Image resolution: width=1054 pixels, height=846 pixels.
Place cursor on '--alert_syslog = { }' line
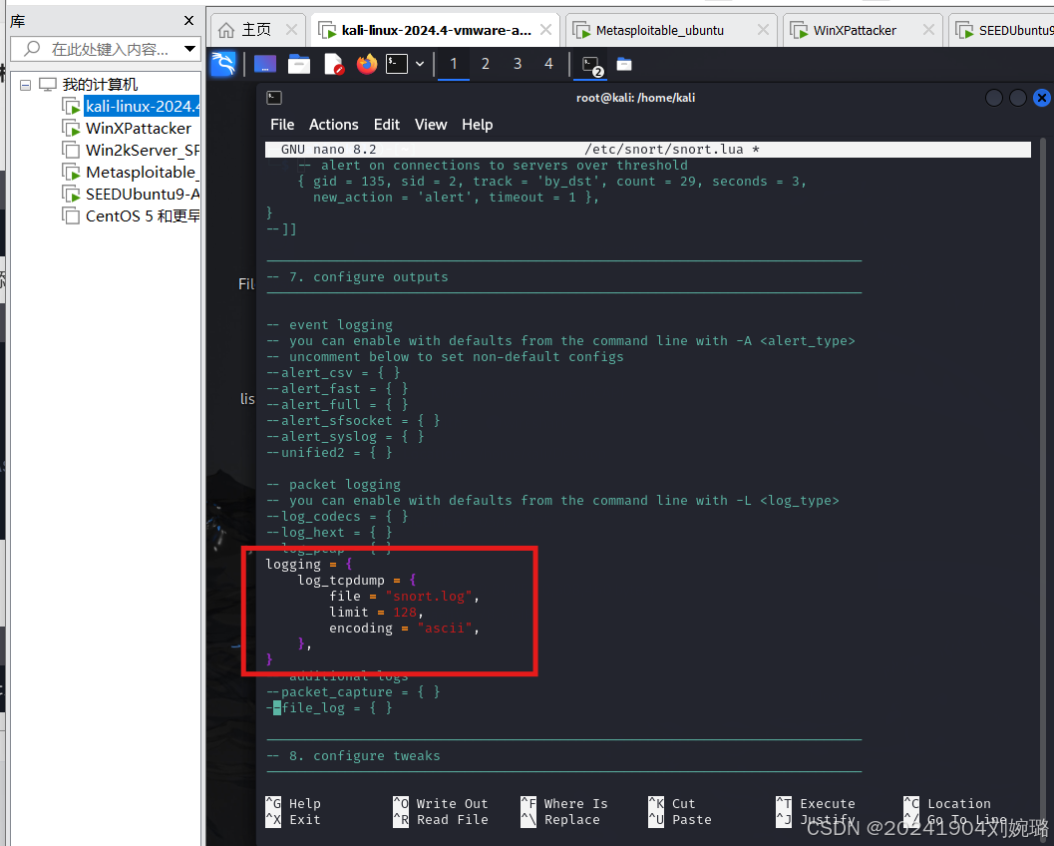tap(345, 436)
